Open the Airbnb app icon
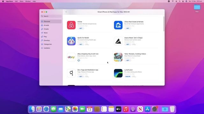204x114 pixels. coord(71,25)
